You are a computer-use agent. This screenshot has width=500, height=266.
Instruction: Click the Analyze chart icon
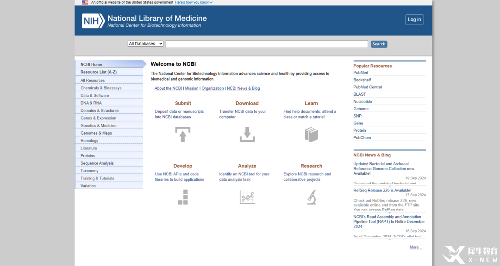(247, 197)
